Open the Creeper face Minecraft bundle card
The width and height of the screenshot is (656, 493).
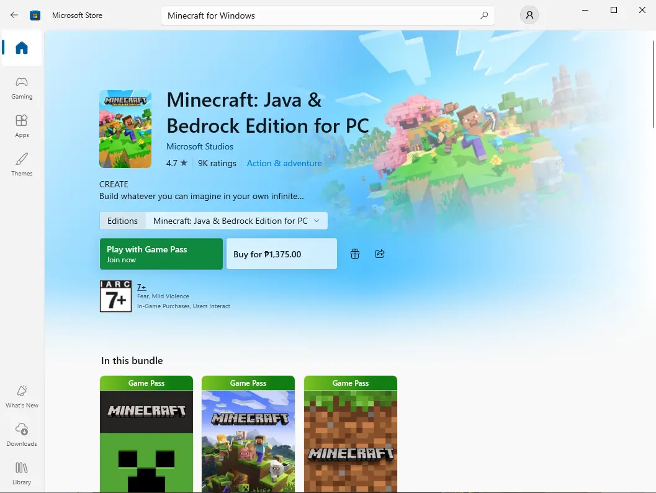(146, 434)
